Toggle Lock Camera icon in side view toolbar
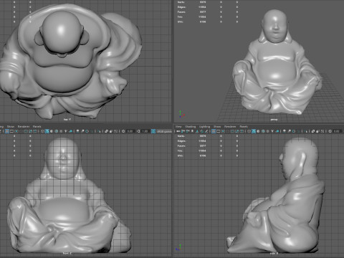Screen dimensions: 344x258 coord(183,131)
